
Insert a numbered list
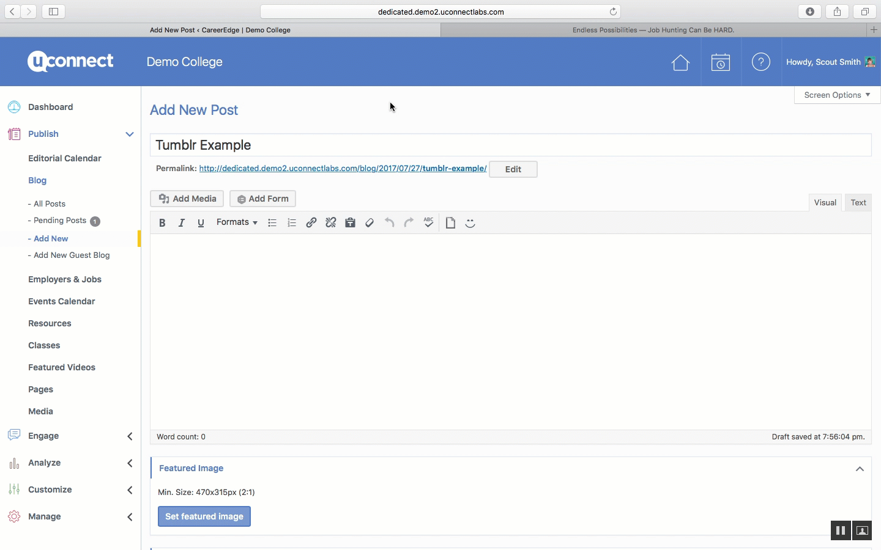292,223
